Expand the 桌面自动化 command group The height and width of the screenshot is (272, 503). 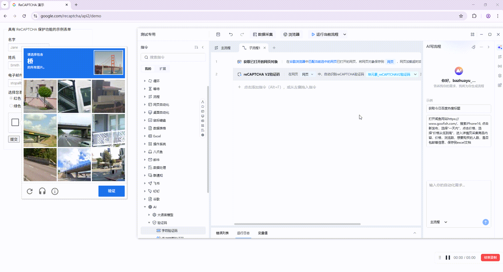[145, 112]
